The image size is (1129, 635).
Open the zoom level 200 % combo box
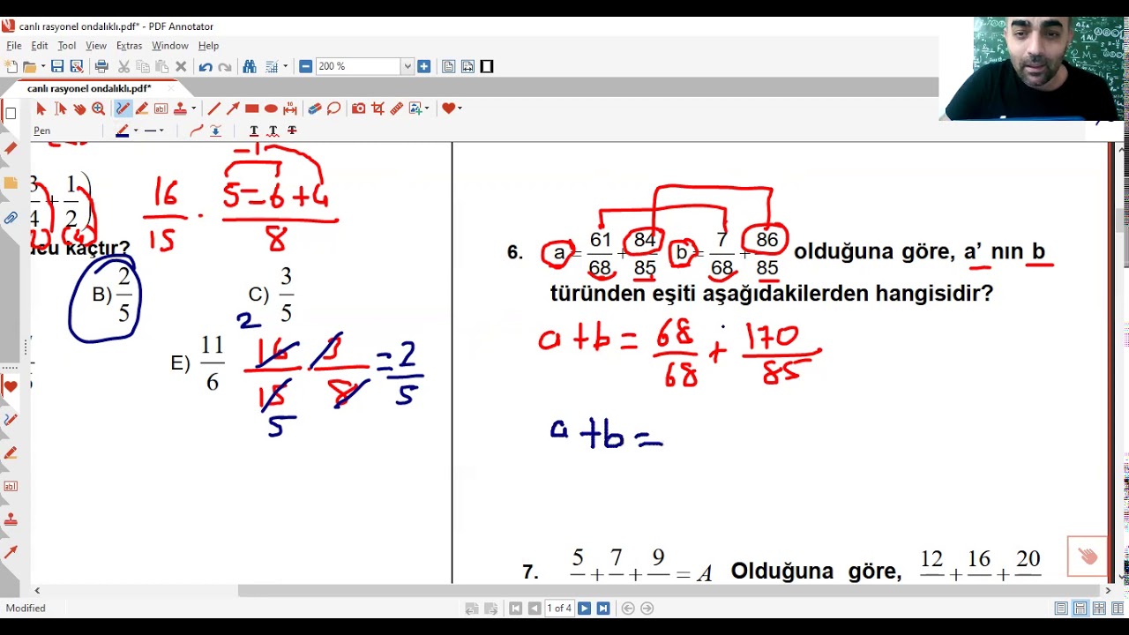coord(365,66)
